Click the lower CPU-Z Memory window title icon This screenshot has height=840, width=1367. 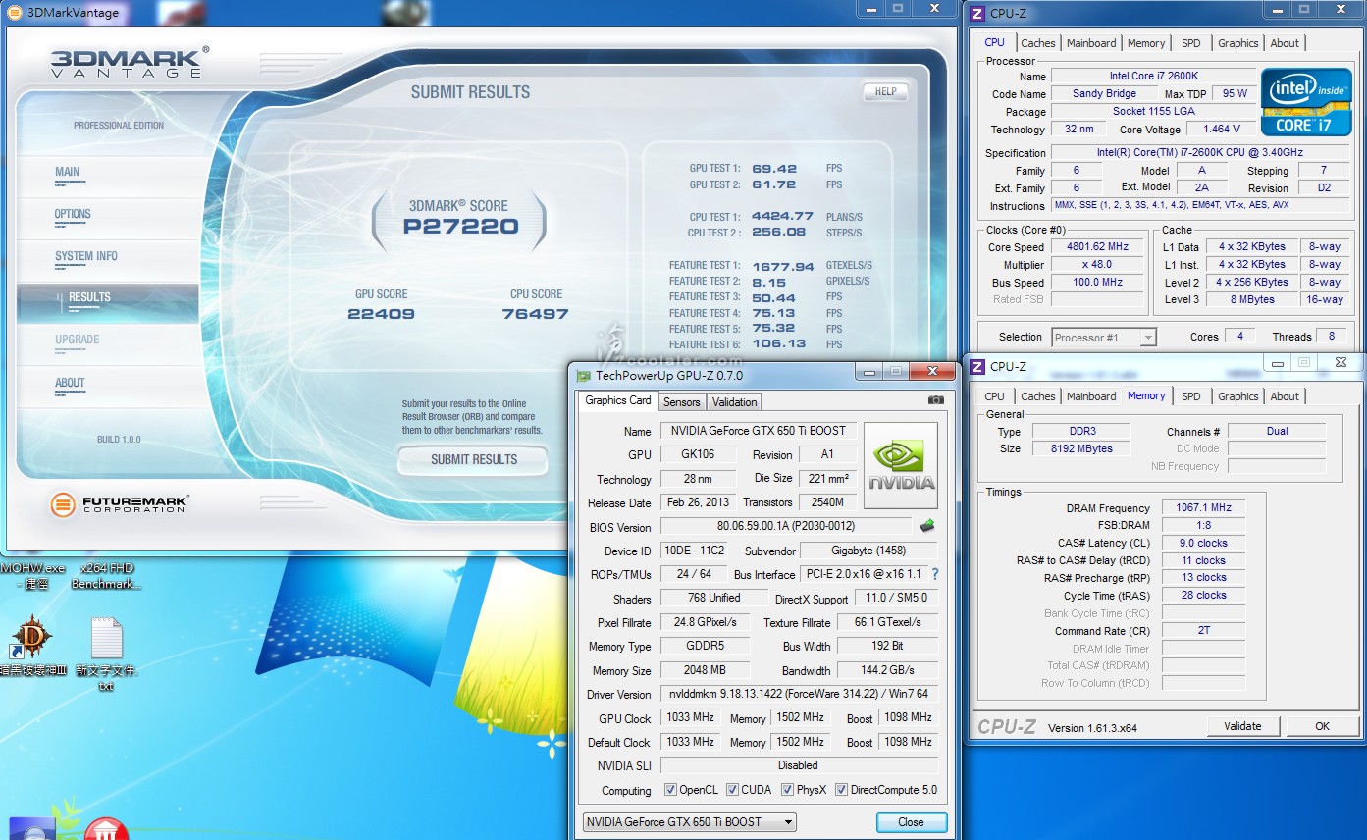click(x=977, y=366)
